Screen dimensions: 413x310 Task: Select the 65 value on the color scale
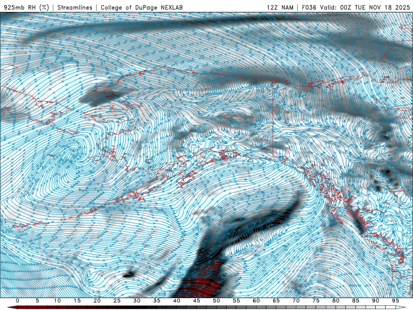(x=276, y=301)
